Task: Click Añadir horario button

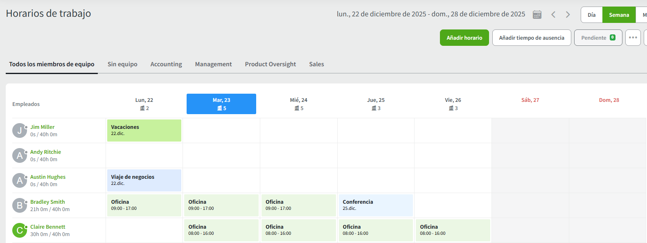Action: click(464, 38)
